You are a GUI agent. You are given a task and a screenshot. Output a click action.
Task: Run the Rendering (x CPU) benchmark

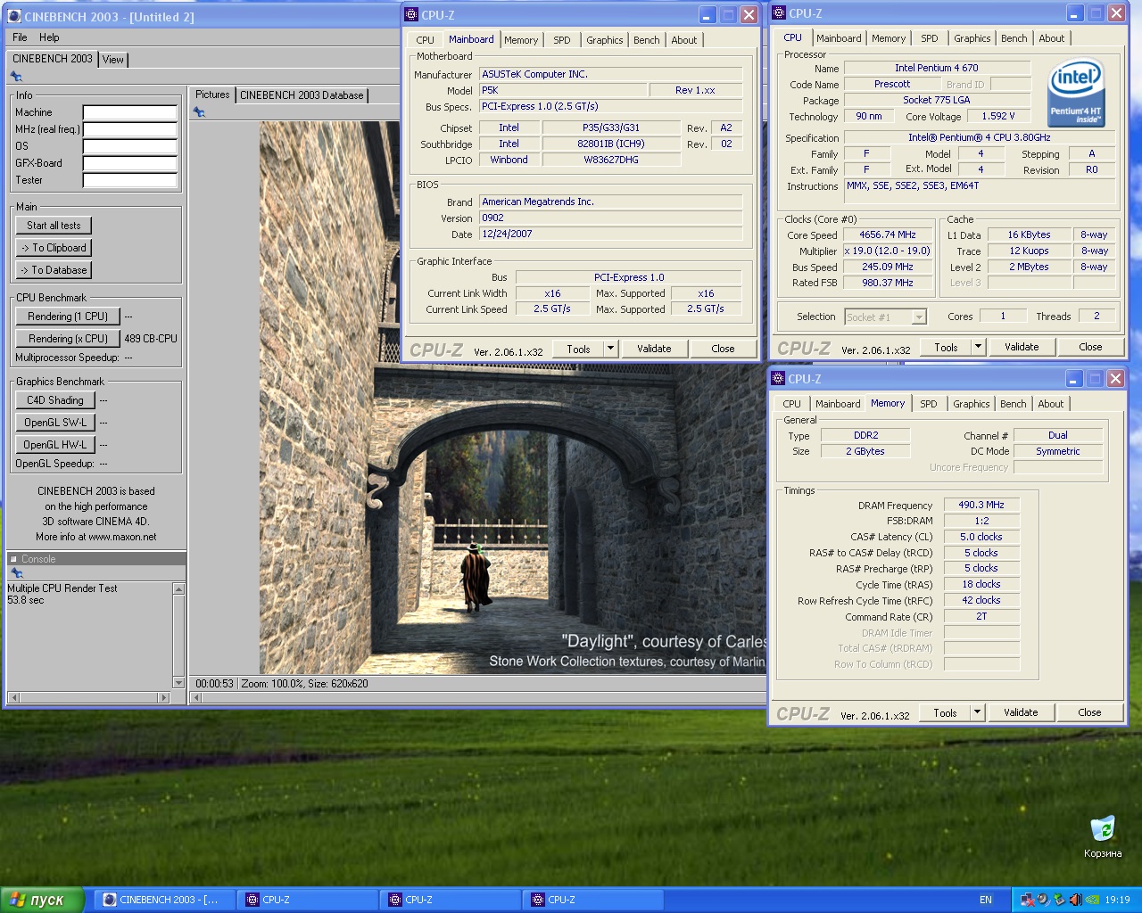coord(68,339)
